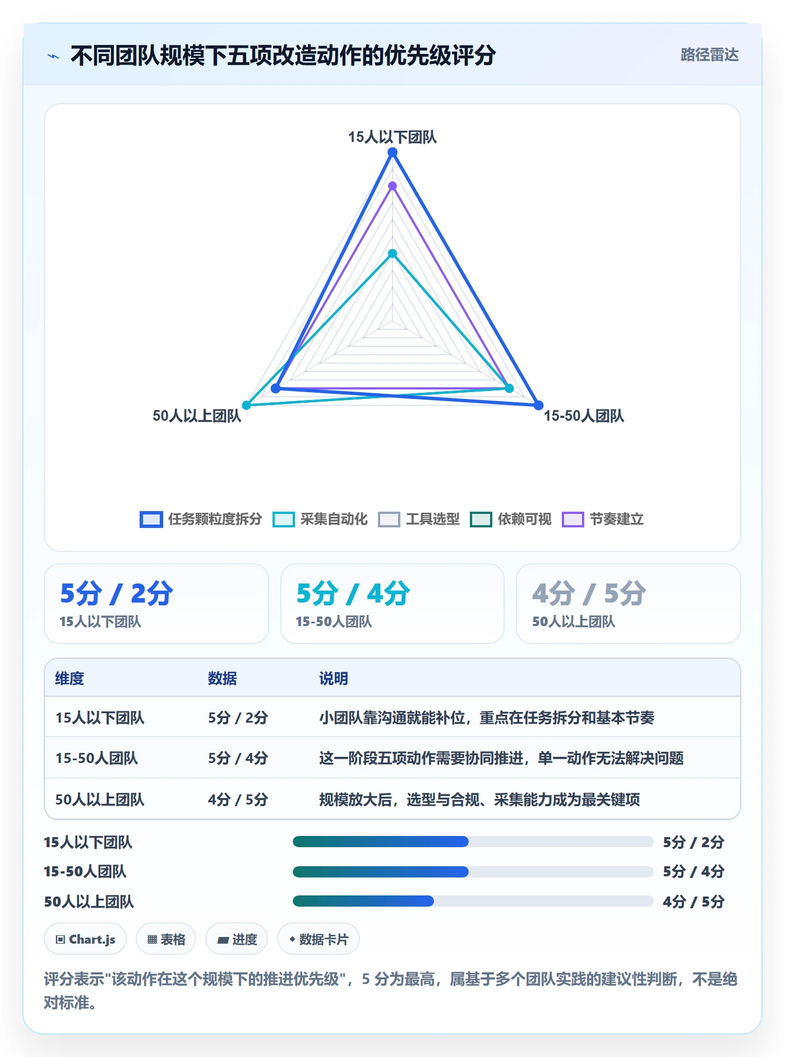
Task: Click the 15-50人团队 progress bar
Action: pyautogui.click(x=473, y=871)
